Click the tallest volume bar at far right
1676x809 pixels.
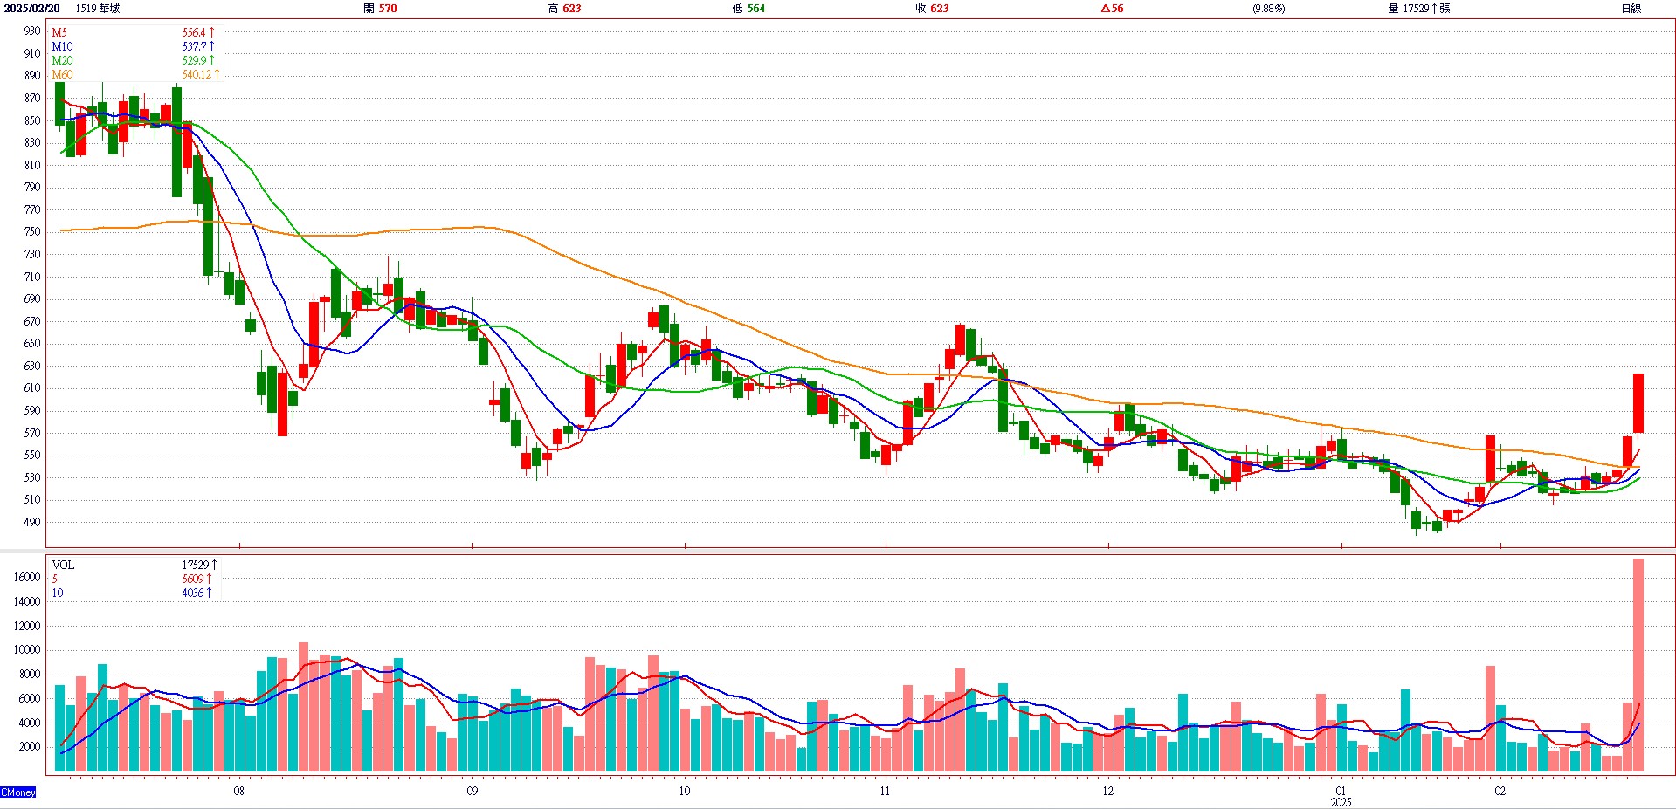(1638, 665)
